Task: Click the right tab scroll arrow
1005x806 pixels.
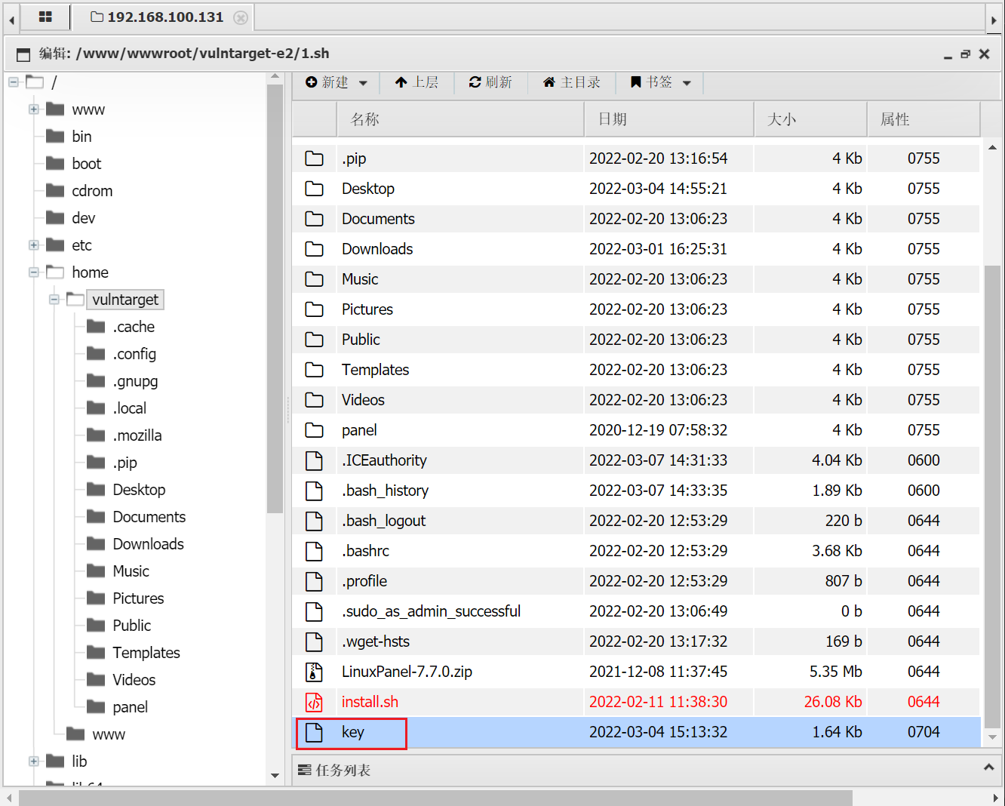Action: (x=994, y=20)
